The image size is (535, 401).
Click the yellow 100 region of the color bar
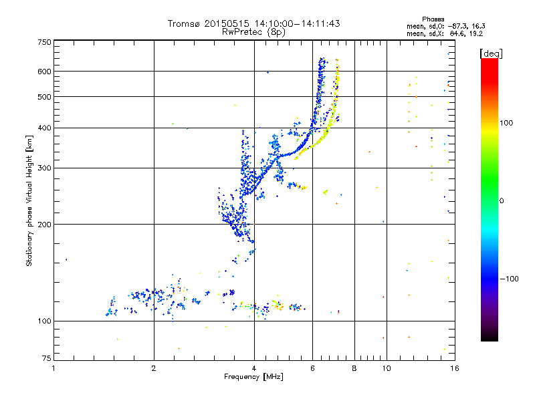[x=490, y=123]
